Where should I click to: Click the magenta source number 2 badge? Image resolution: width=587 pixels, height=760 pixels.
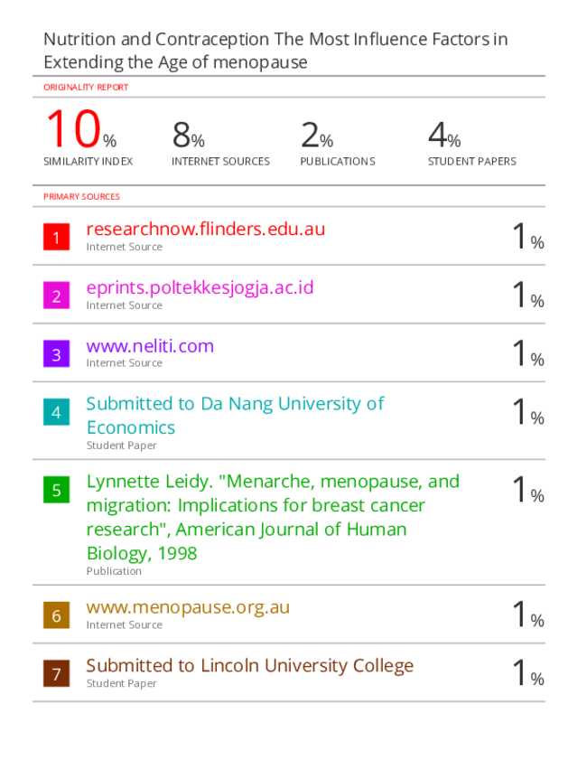56,296
